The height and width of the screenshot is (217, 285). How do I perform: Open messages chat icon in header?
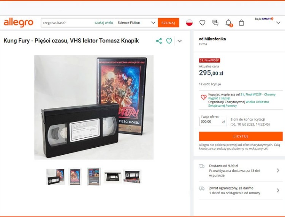[x=215, y=23]
